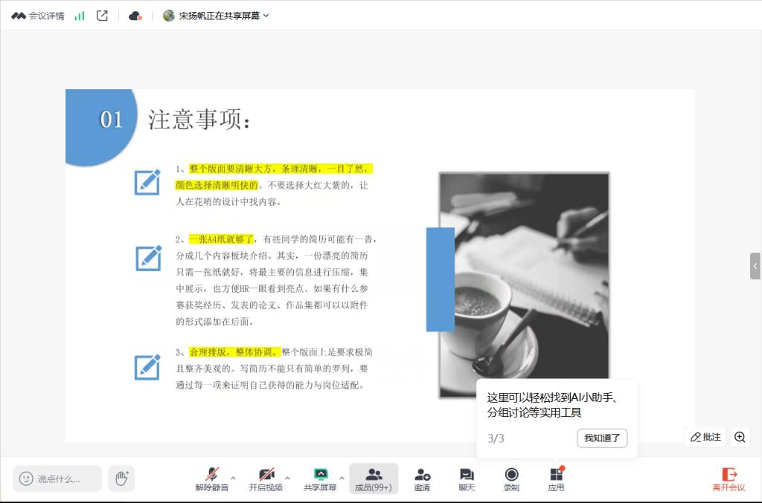Click the 3/3 tooltip step counter
Screen dimensions: 762x503
(496, 438)
